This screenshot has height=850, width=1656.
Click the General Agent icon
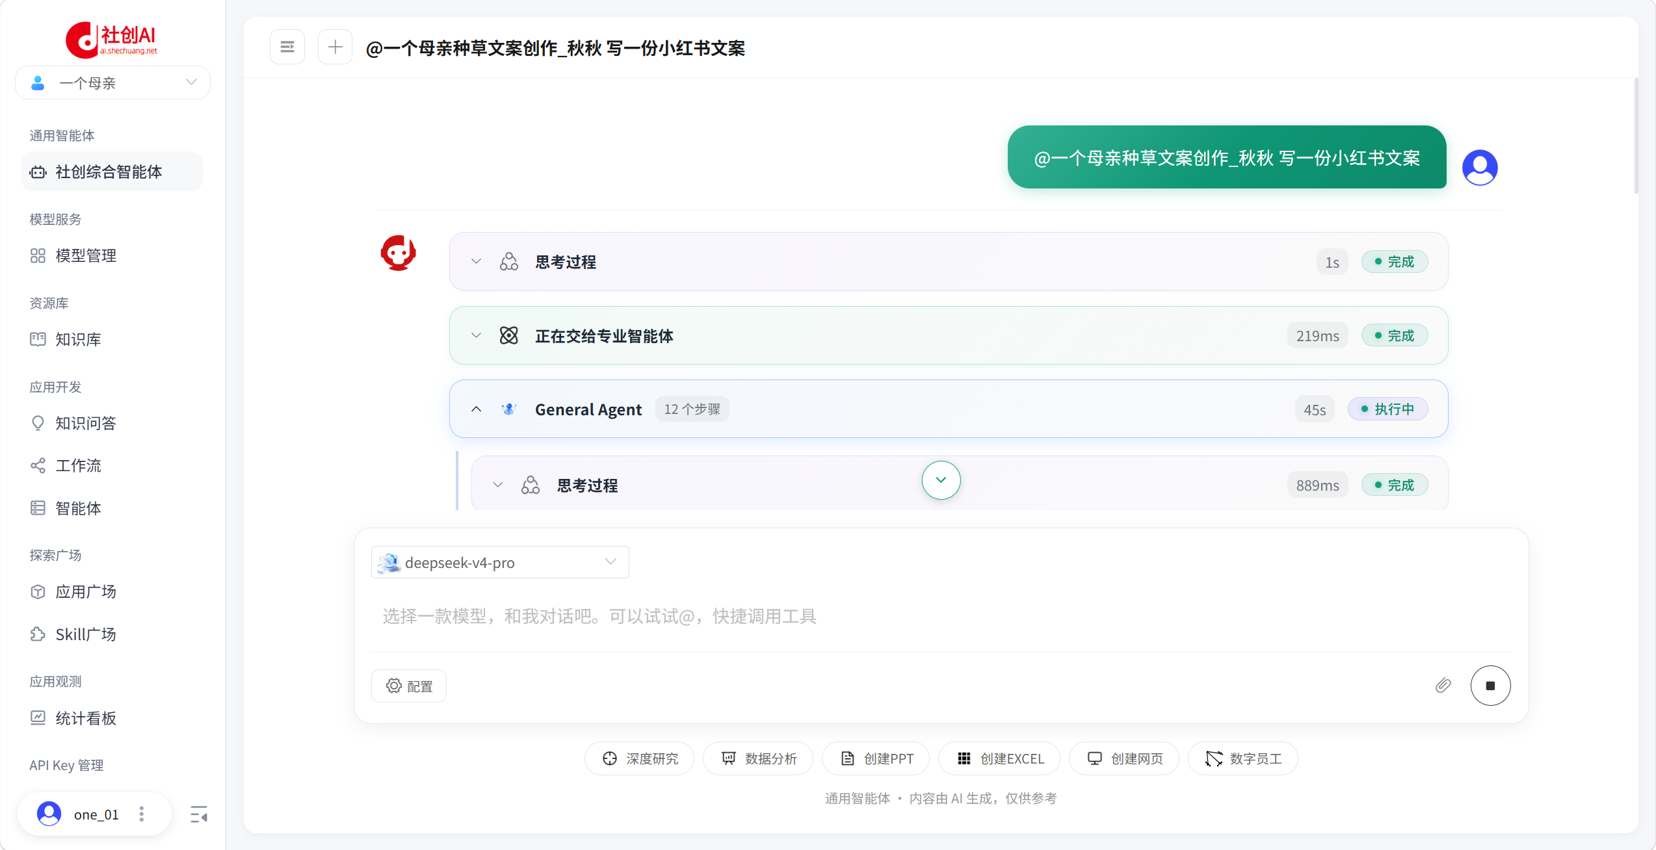[x=509, y=409]
